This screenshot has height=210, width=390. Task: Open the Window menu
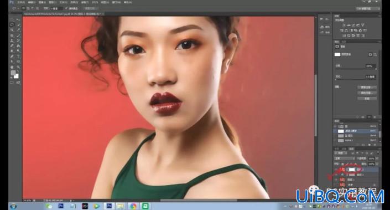pos(116,2)
